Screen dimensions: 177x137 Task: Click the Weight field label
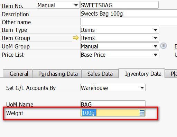[x=15, y=113]
